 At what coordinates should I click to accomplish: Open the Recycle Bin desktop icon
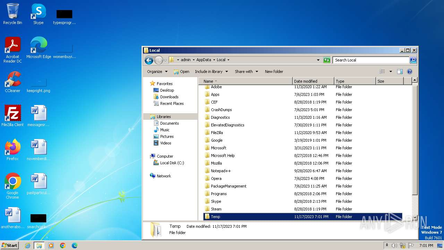[12, 14]
